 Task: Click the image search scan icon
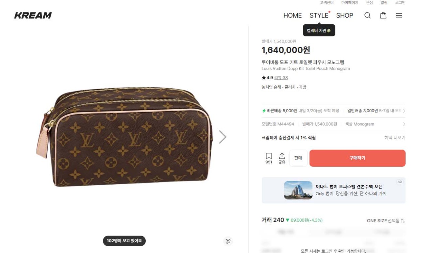click(x=228, y=241)
